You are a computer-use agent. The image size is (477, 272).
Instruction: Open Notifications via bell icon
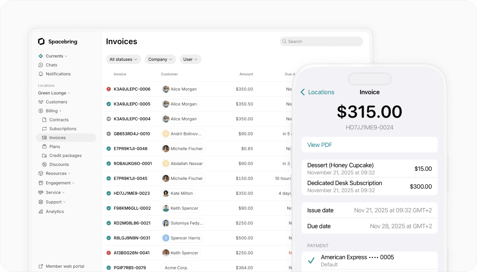click(41, 74)
